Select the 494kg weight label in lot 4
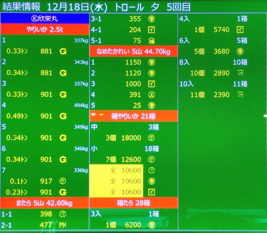The width and height of the screenshot is (267, 233). coord(81,105)
